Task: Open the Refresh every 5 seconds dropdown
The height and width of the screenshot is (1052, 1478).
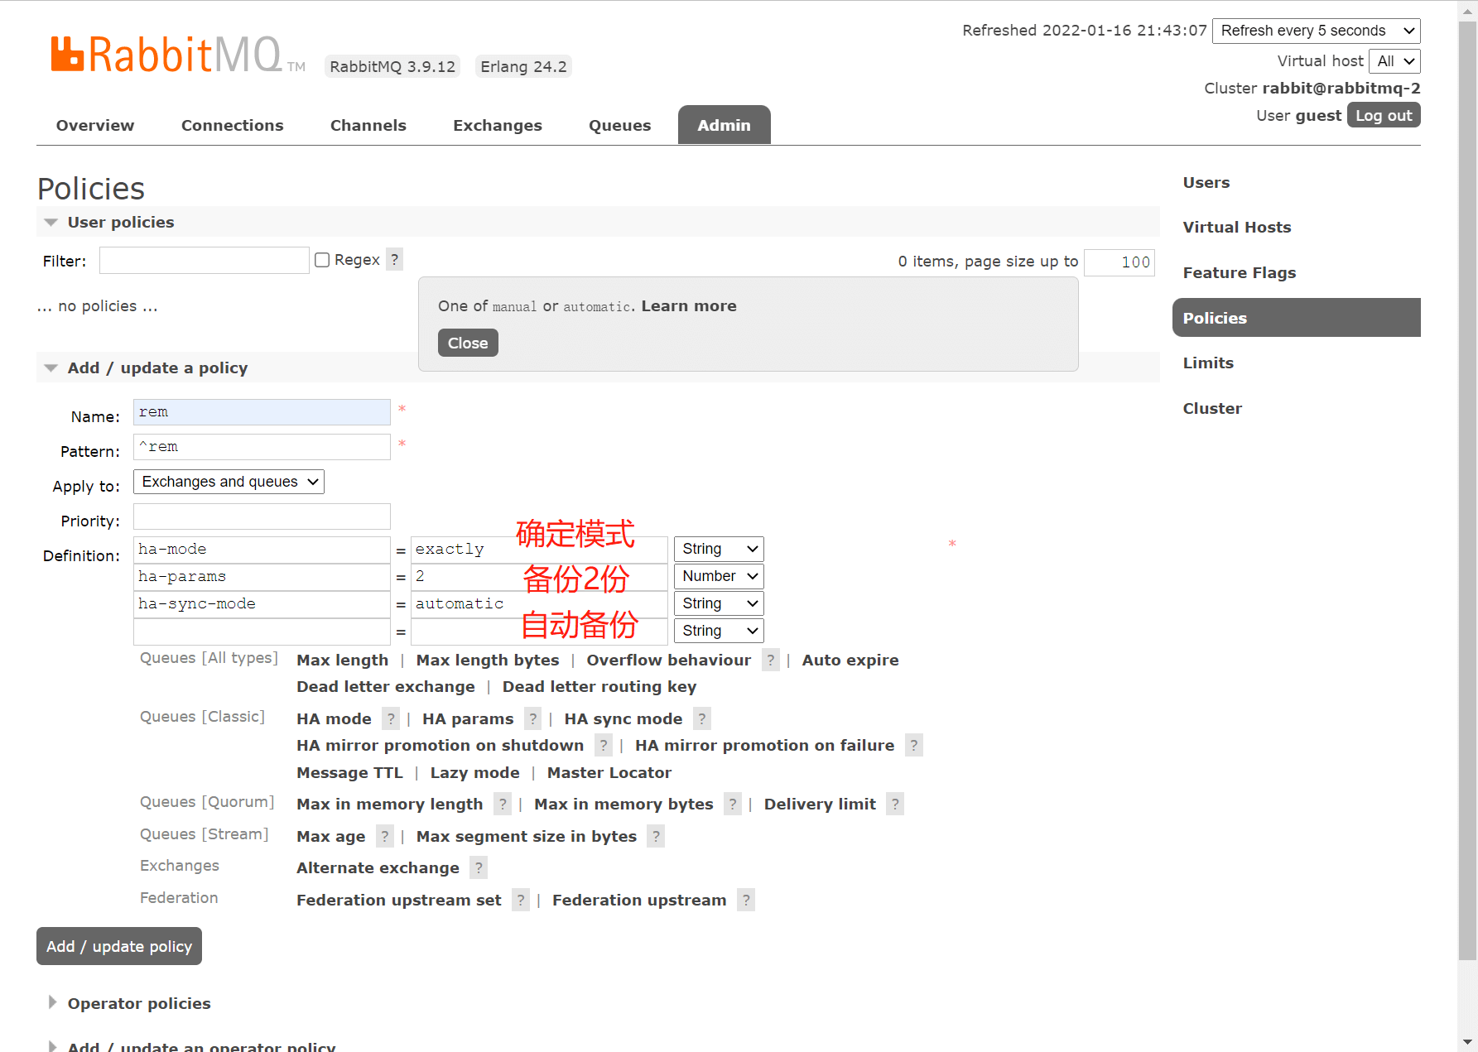Action: tap(1317, 31)
